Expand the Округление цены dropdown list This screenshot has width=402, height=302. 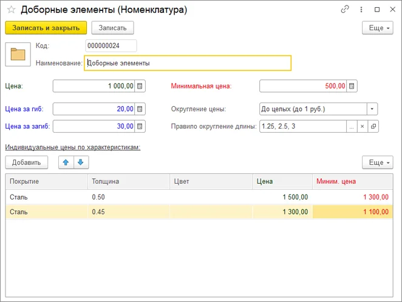pyautogui.click(x=372, y=109)
